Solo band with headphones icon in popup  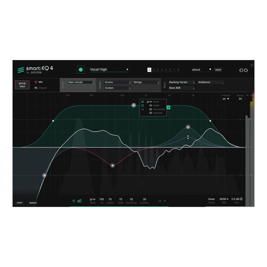coord(143,109)
